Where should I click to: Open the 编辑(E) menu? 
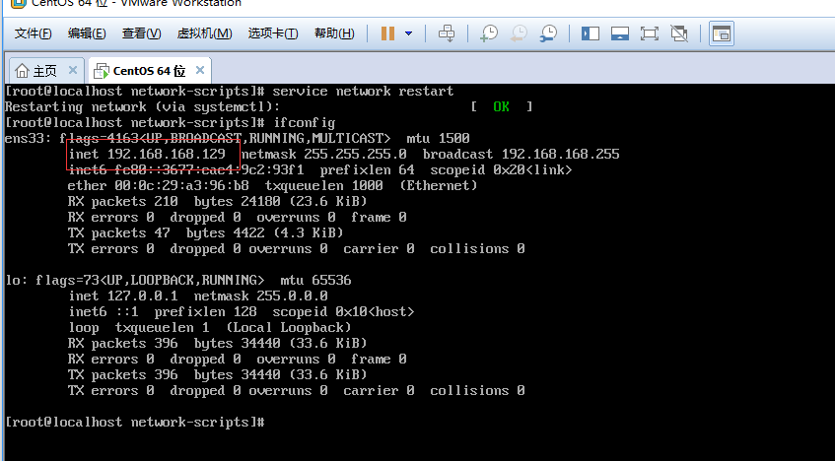(x=87, y=33)
